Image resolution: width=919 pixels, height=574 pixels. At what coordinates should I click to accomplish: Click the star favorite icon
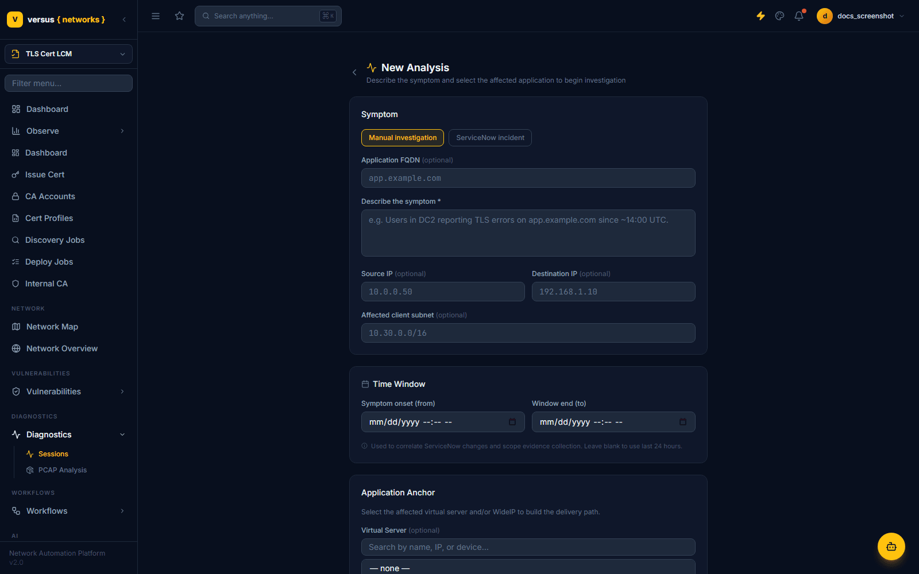180,16
